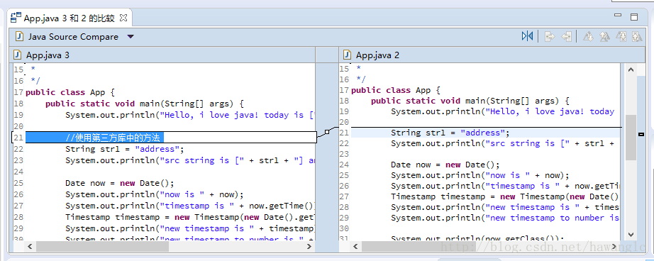Go to the previous difference
The width and height of the screenshot is (654, 261).
pos(604,37)
